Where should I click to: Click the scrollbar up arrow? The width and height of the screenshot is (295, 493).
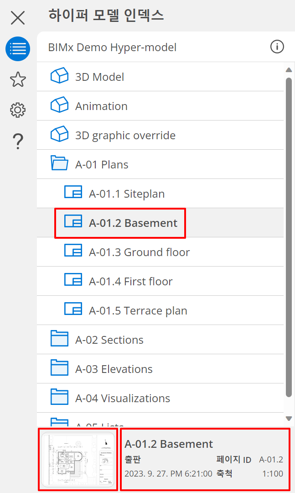[288, 70]
